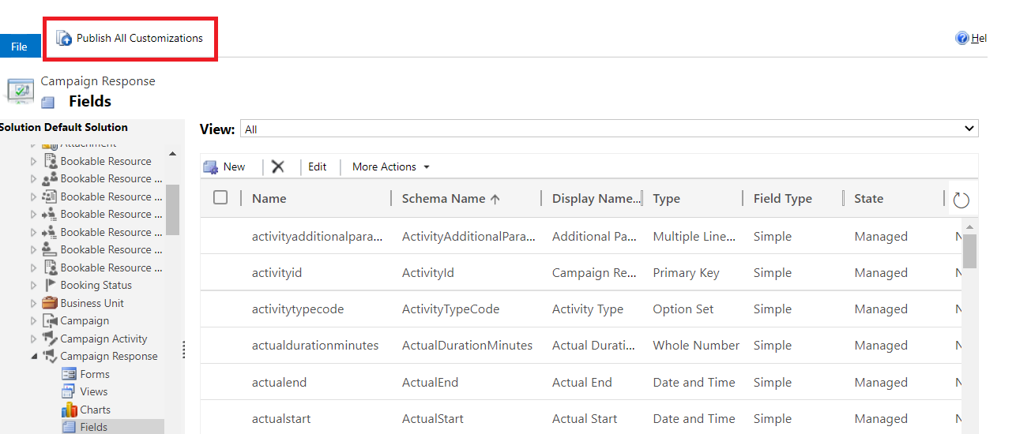Select the activityadditionalpara... name cell

pyautogui.click(x=318, y=236)
